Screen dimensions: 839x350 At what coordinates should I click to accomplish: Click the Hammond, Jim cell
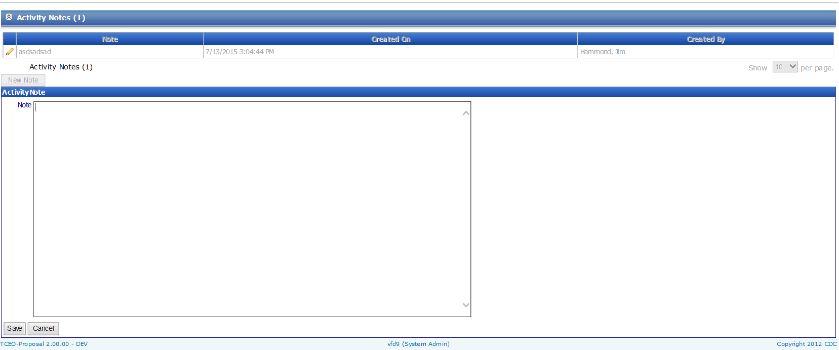(602, 52)
